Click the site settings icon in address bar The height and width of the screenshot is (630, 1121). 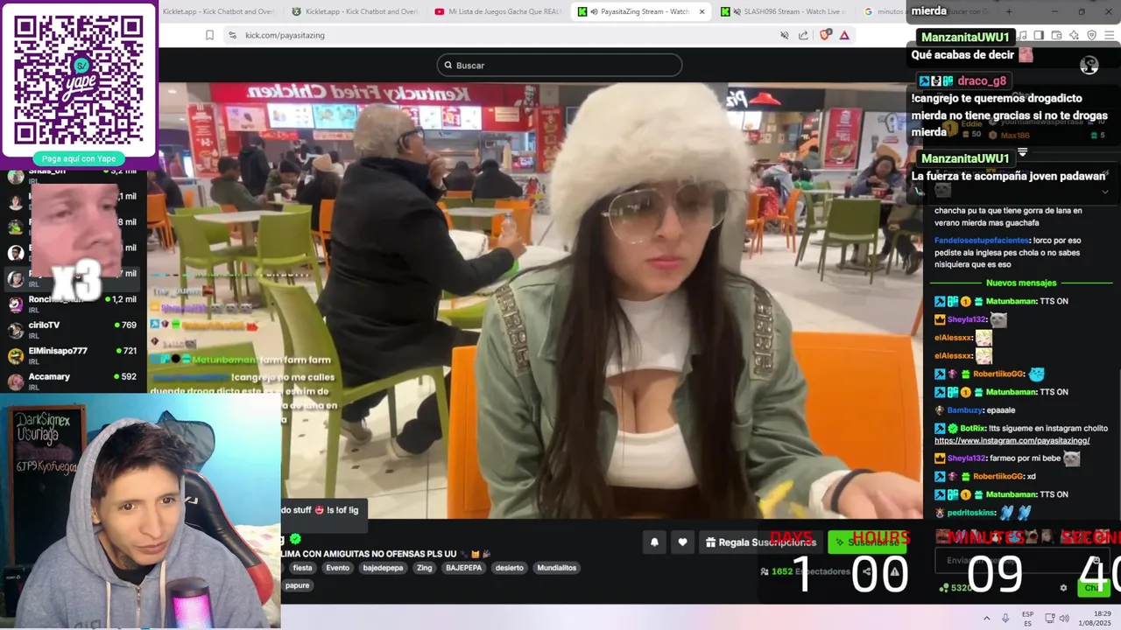(232, 35)
